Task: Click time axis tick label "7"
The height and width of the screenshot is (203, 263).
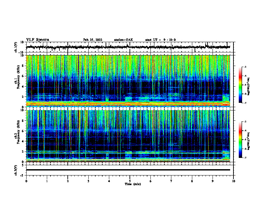Action: pos(171,181)
